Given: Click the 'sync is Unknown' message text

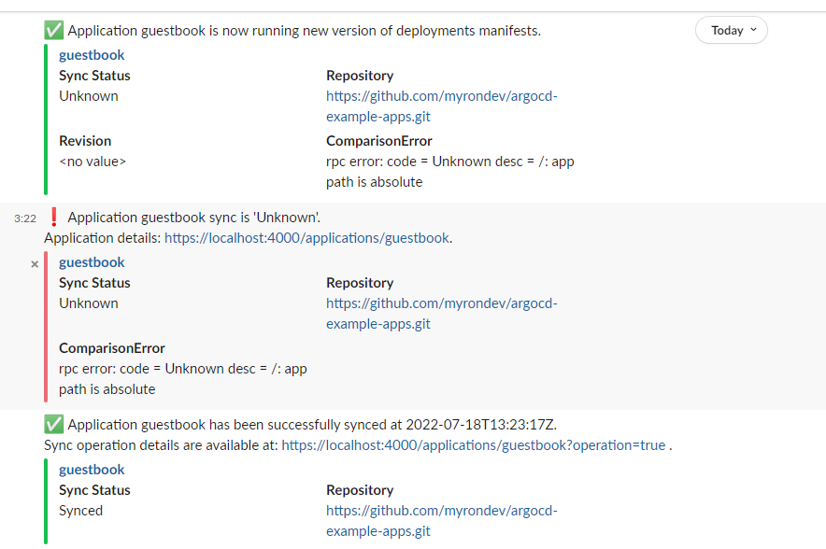Looking at the screenshot, I should coord(193,218).
